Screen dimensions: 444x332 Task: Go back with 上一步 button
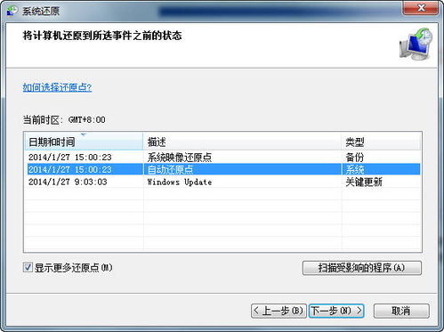coord(279,311)
